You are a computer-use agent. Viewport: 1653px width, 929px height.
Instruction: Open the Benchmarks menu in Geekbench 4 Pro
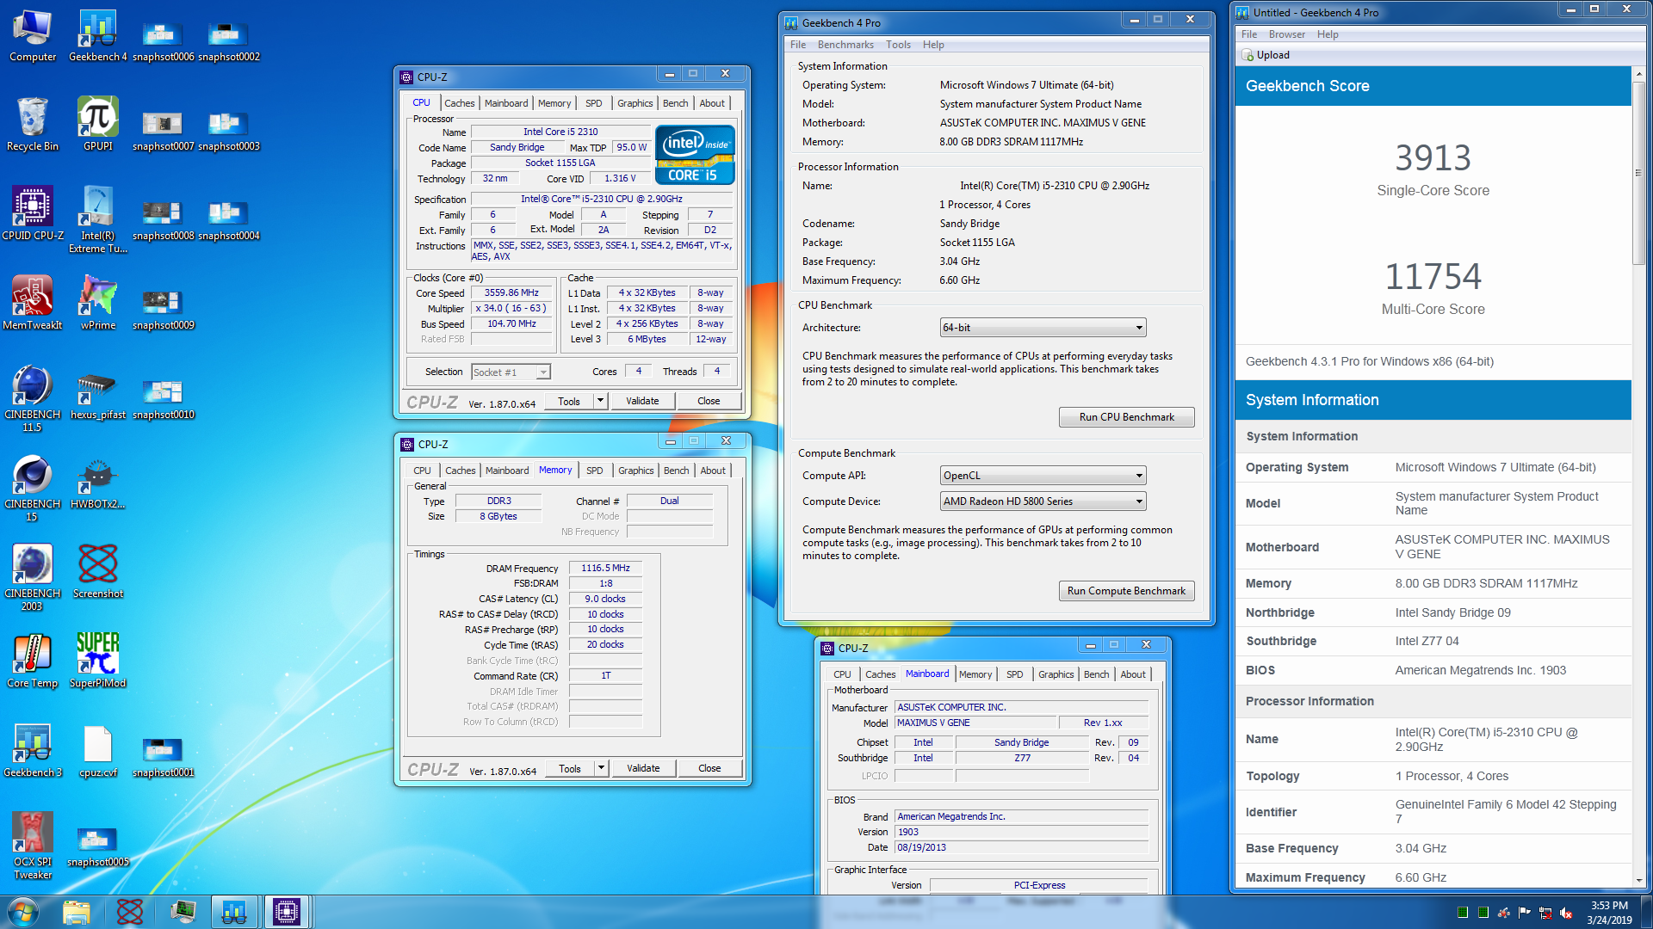845,45
